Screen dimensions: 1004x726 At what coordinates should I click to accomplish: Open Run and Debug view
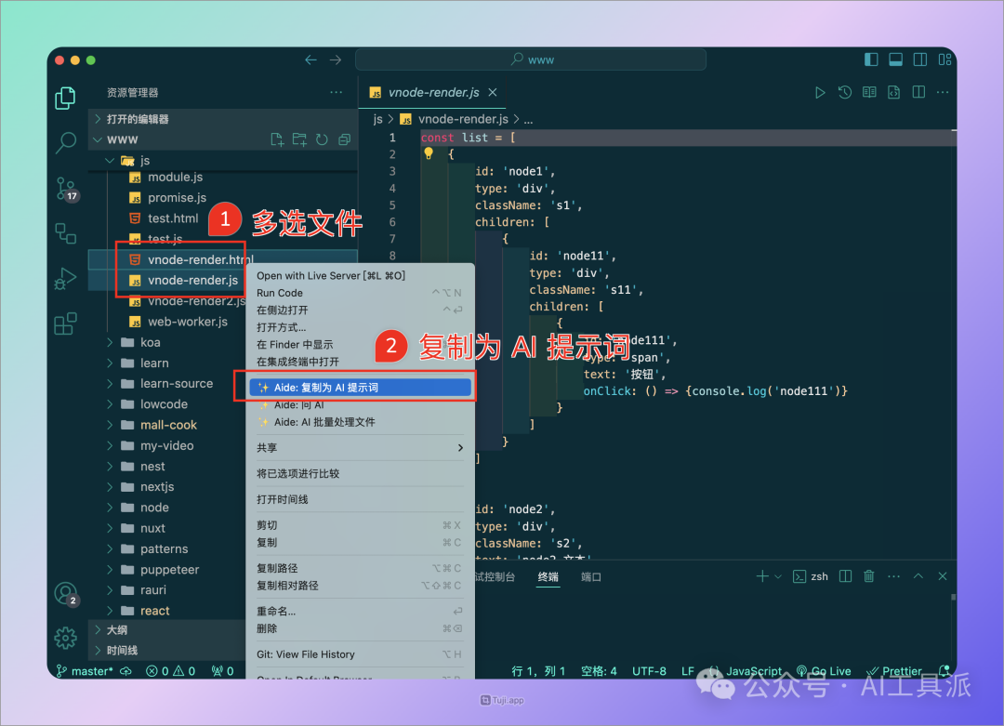pyautogui.click(x=65, y=279)
